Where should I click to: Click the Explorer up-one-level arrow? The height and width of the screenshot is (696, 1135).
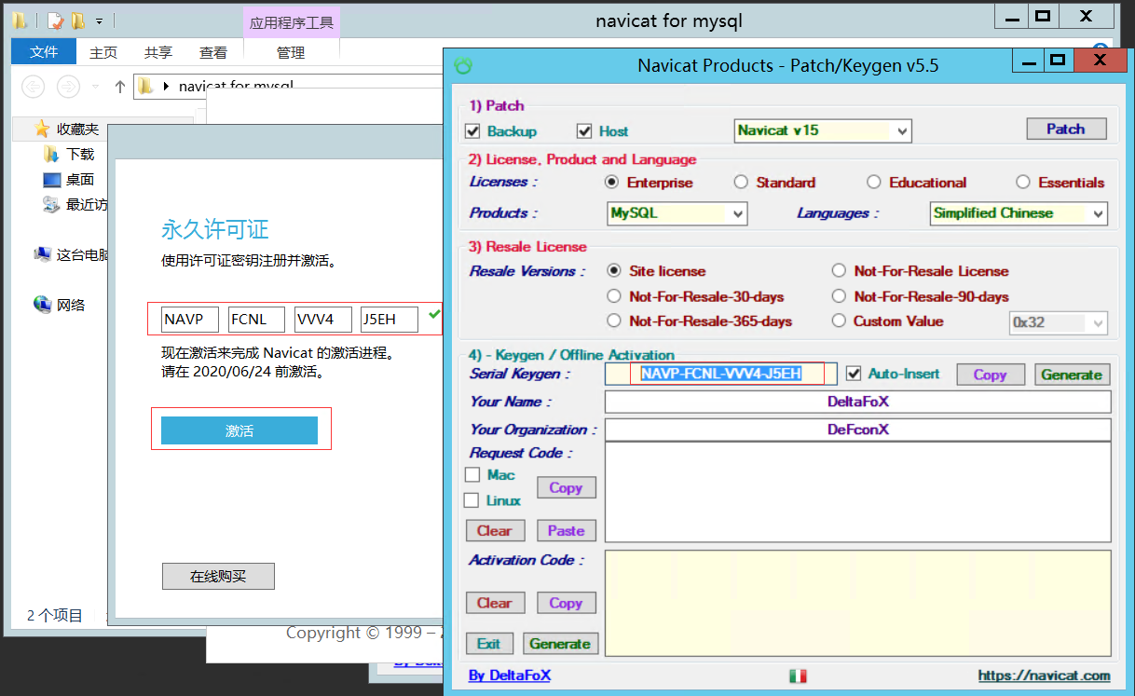(119, 87)
